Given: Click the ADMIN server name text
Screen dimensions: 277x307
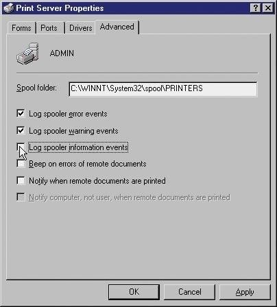Looking at the screenshot, I should (62, 53).
